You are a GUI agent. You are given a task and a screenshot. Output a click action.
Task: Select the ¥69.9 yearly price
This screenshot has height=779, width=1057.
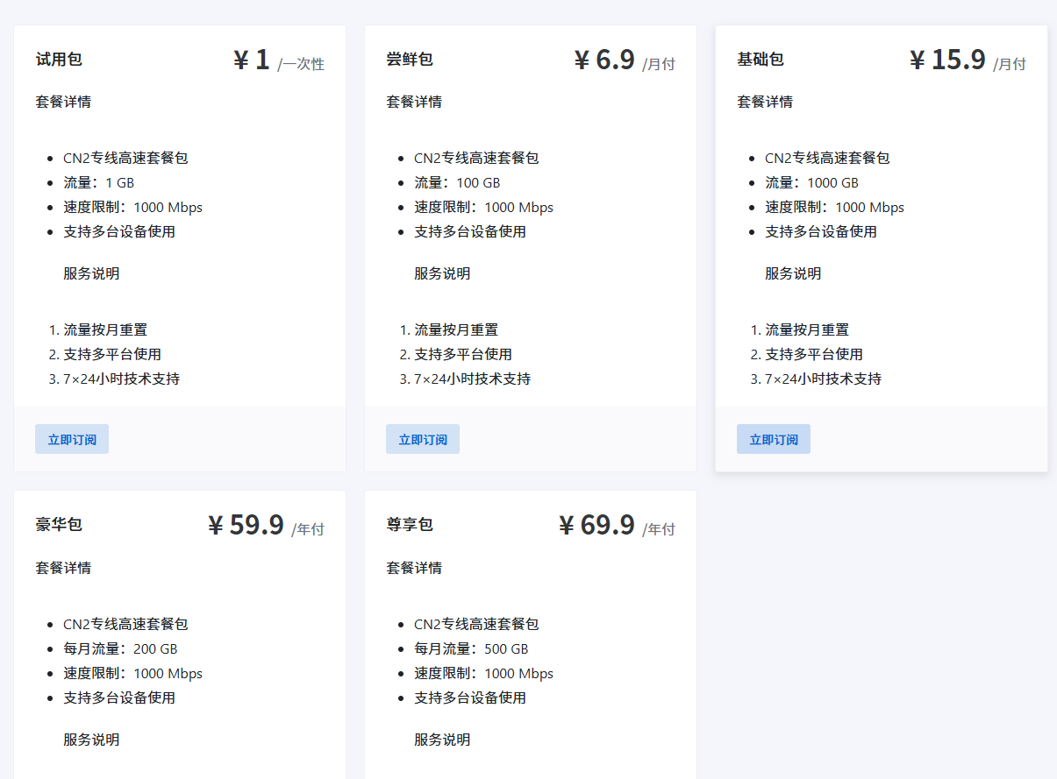[x=596, y=526]
